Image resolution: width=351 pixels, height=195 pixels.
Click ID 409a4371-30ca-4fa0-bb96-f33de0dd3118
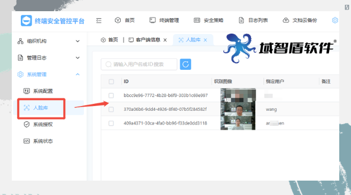(166, 123)
